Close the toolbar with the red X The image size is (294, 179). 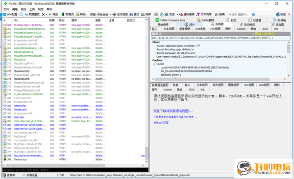[x=289, y=14]
